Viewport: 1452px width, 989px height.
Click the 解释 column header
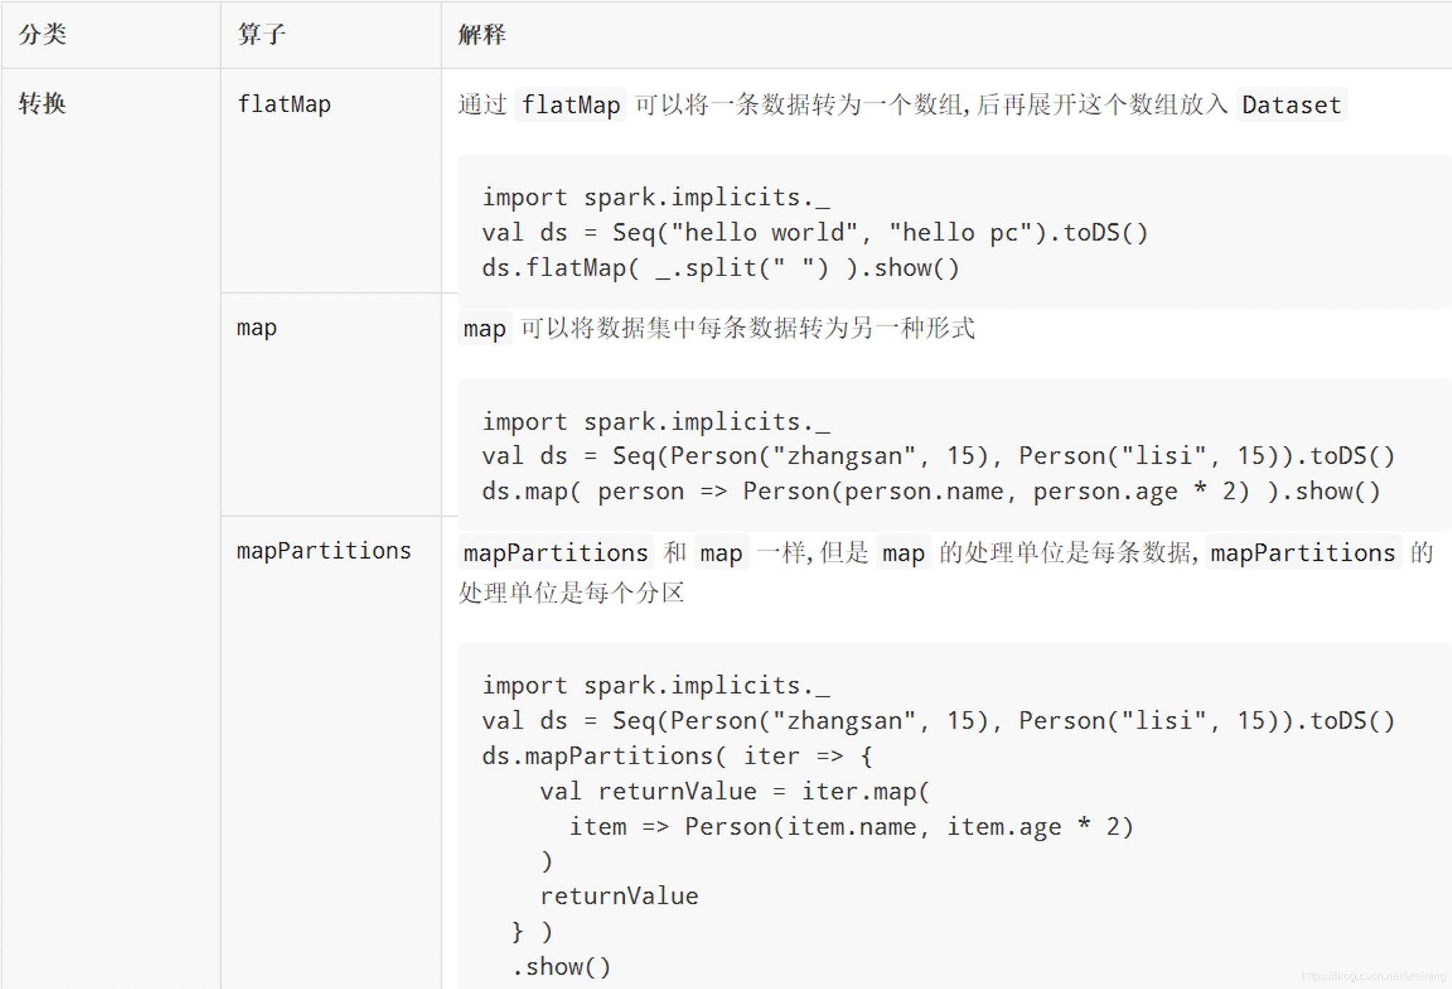click(481, 34)
